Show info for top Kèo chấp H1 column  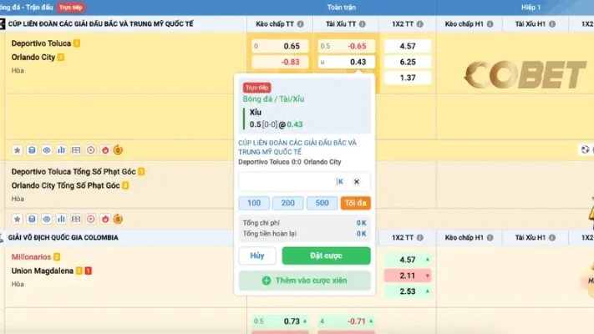click(x=490, y=24)
